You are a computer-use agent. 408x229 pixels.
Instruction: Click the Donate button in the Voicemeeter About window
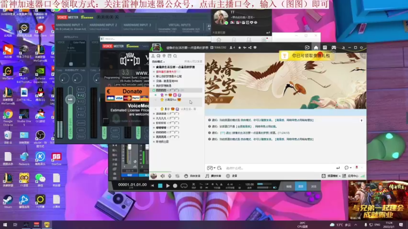(x=127, y=94)
